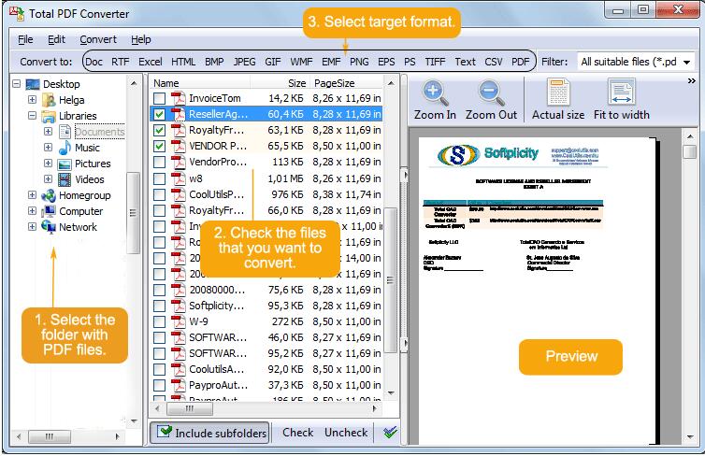Select the Libraries folder icon
The height and width of the screenshot is (456, 705).
pos(49,116)
